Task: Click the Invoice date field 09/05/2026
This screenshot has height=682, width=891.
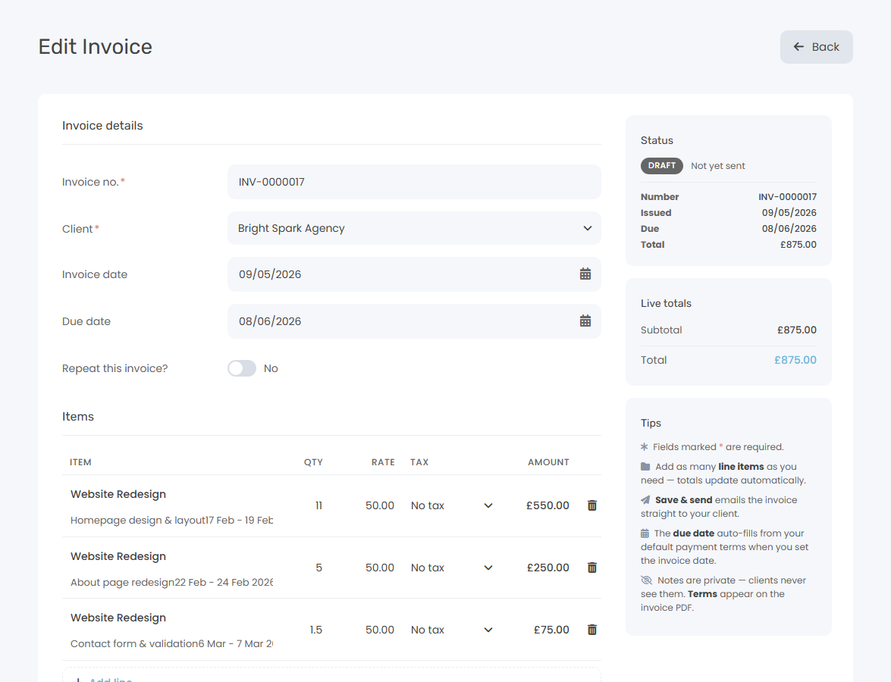Action: tap(414, 274)
